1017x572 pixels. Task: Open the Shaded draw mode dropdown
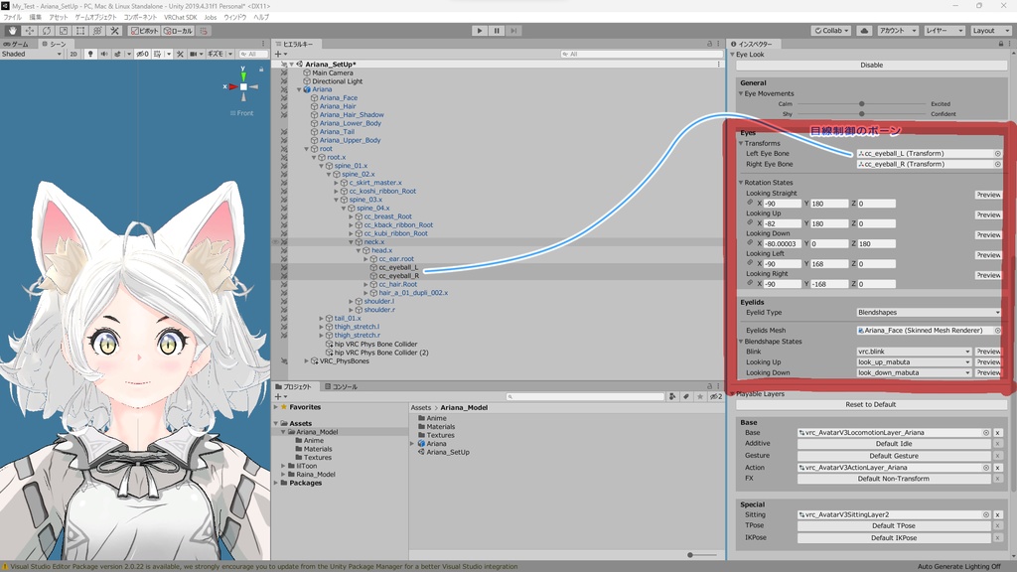click(30, 53)
